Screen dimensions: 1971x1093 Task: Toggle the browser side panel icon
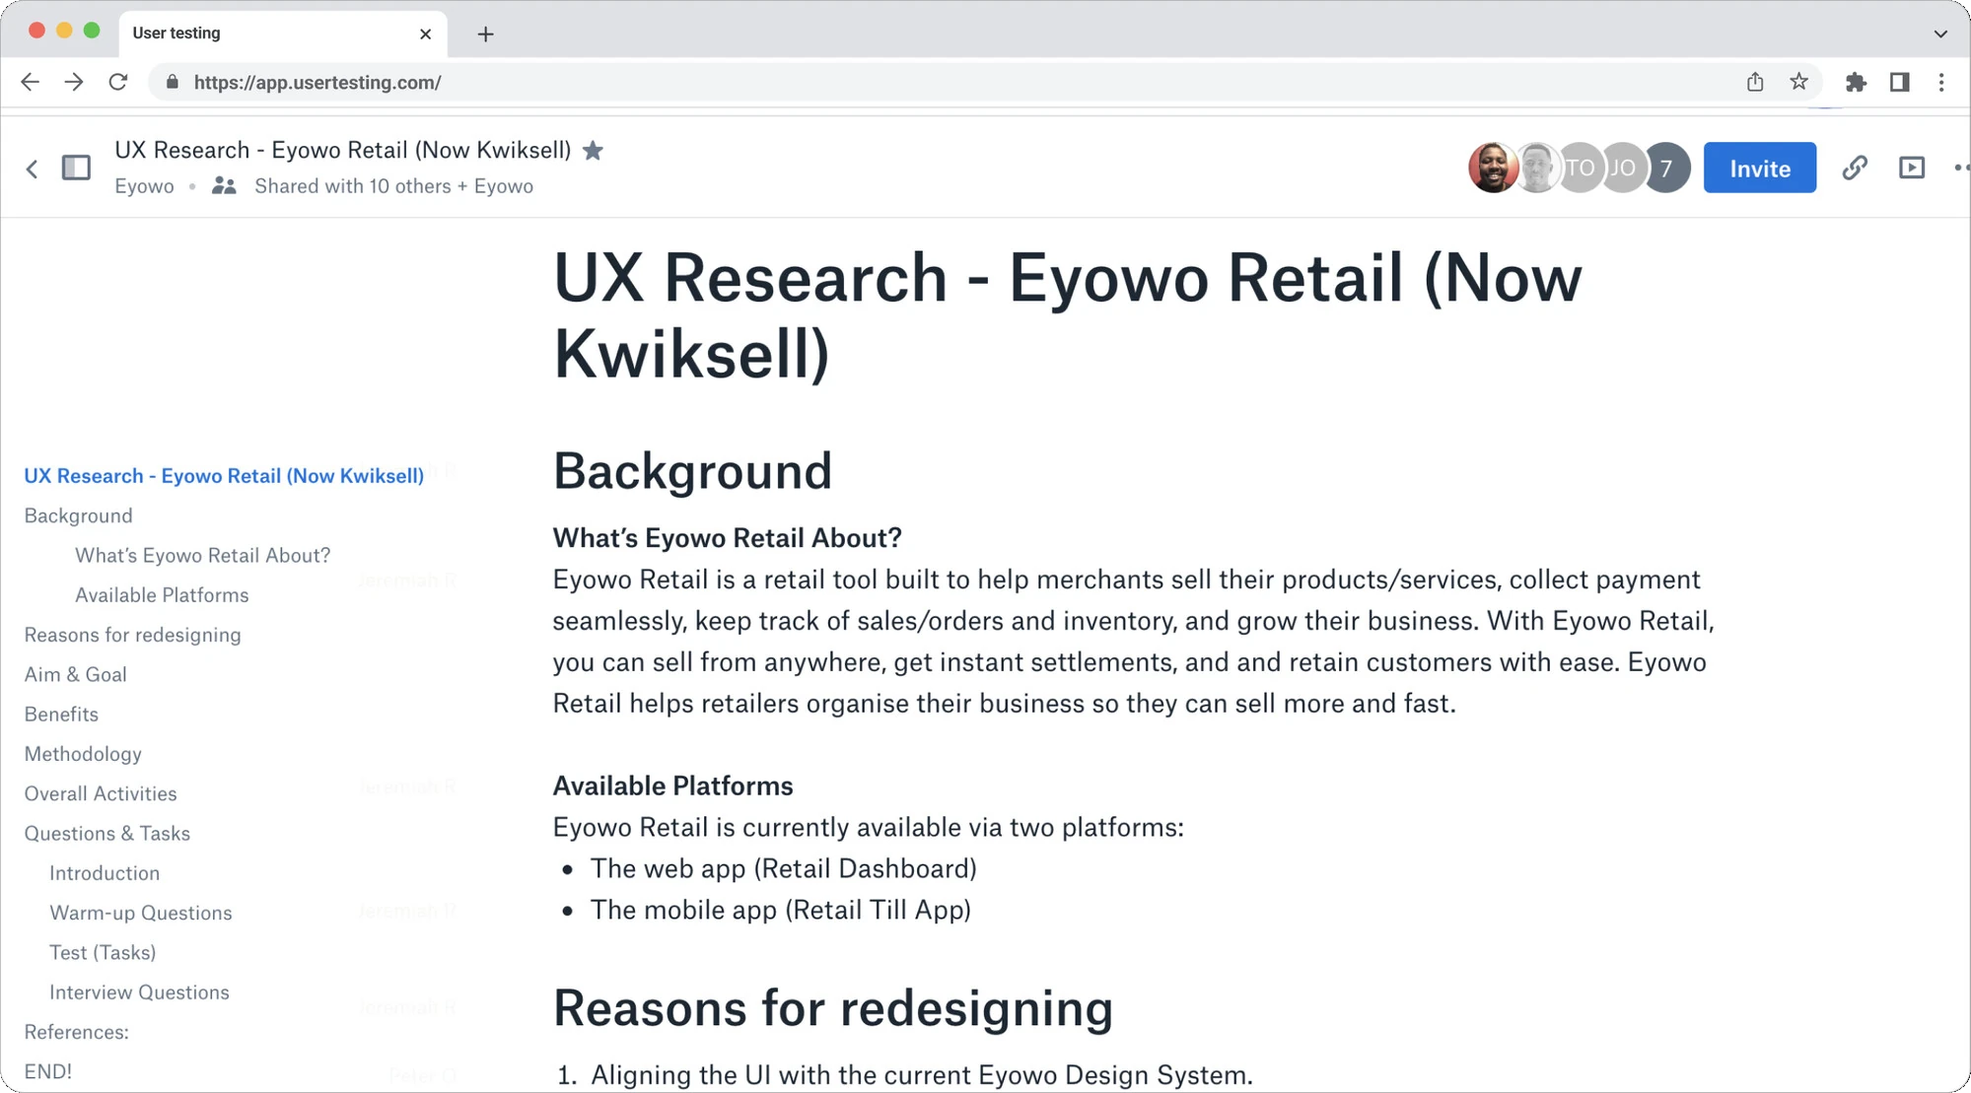click(x=1900, y=82)
